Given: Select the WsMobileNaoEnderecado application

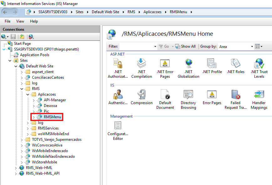Looking at the screenshot, I should tap(53, 156).
